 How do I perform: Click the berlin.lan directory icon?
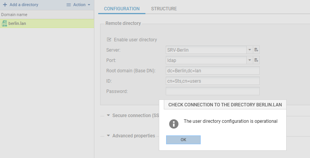pyautogui.click(x=4, y=24)
